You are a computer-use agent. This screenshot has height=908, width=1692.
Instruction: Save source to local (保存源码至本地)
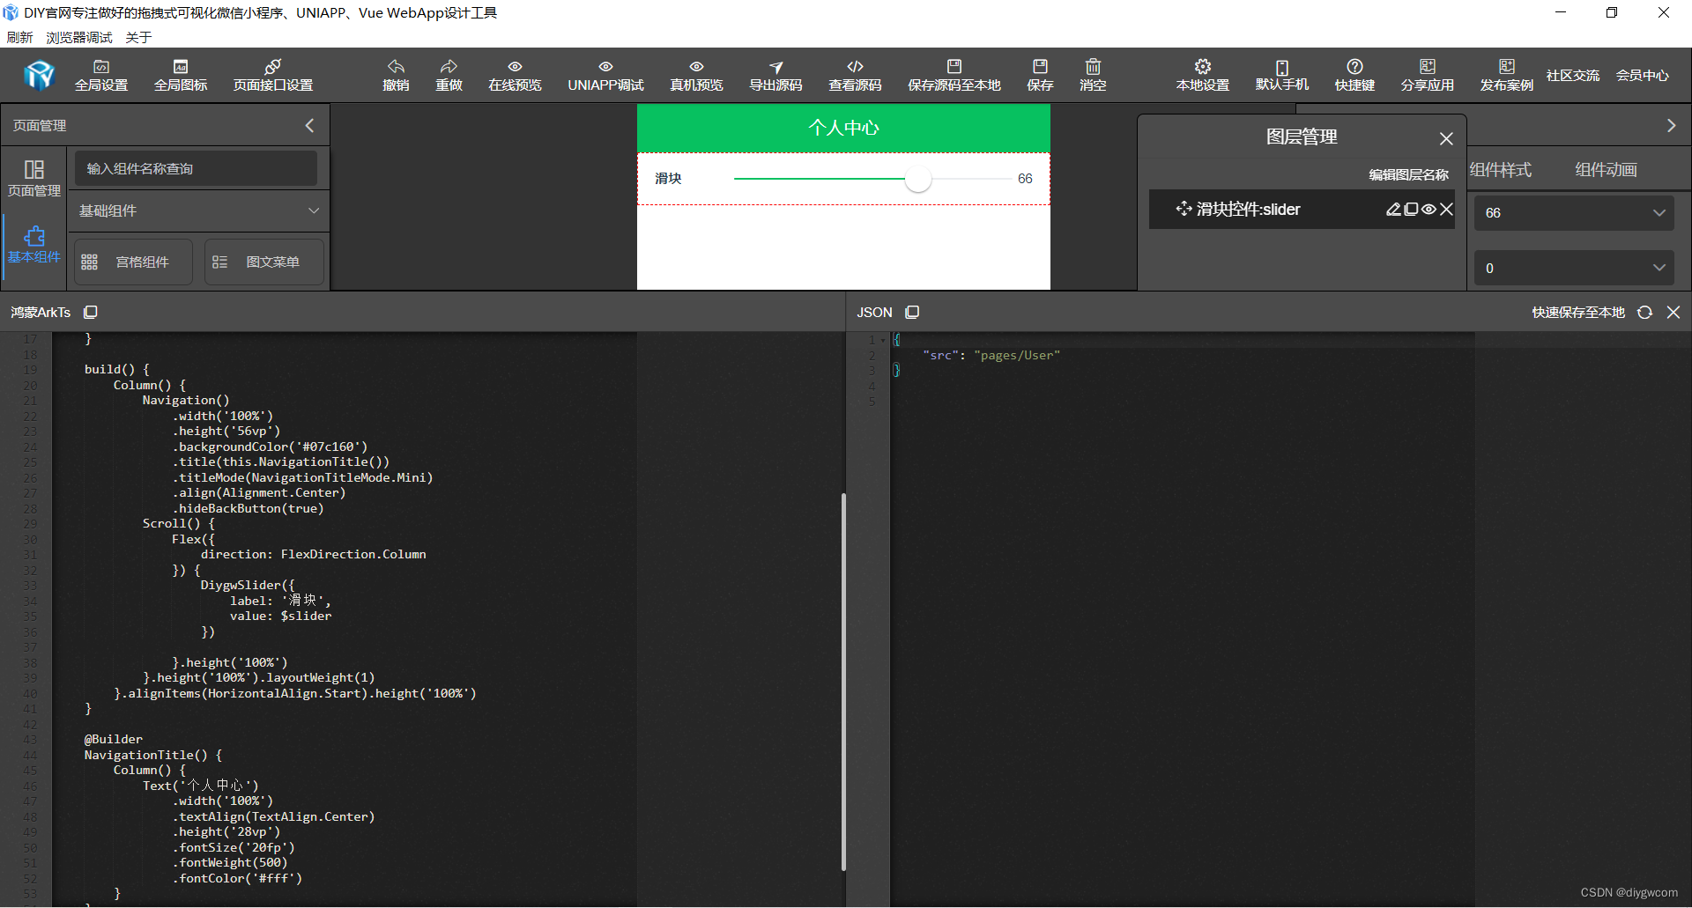[954, 75]
